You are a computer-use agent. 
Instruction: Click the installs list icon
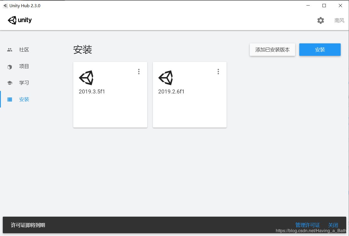10,99
